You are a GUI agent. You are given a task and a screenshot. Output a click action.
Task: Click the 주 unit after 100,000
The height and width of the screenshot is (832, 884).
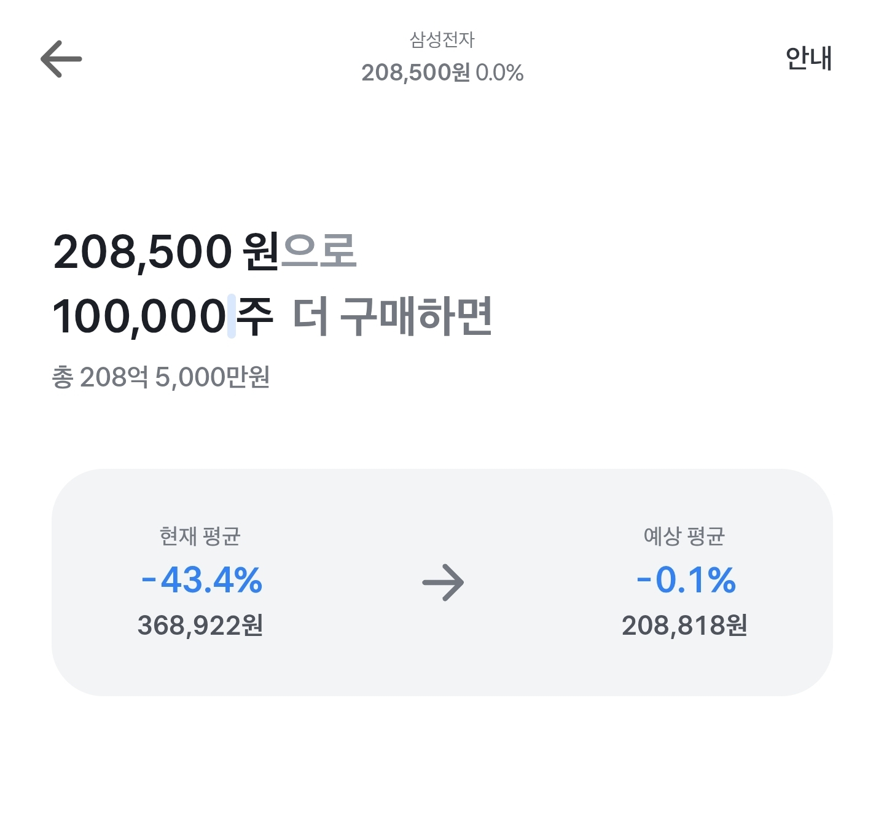point(255,316)
